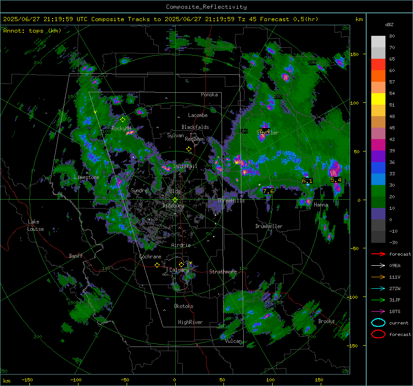Click the Okotoks town label

click(x=184, y=306)
